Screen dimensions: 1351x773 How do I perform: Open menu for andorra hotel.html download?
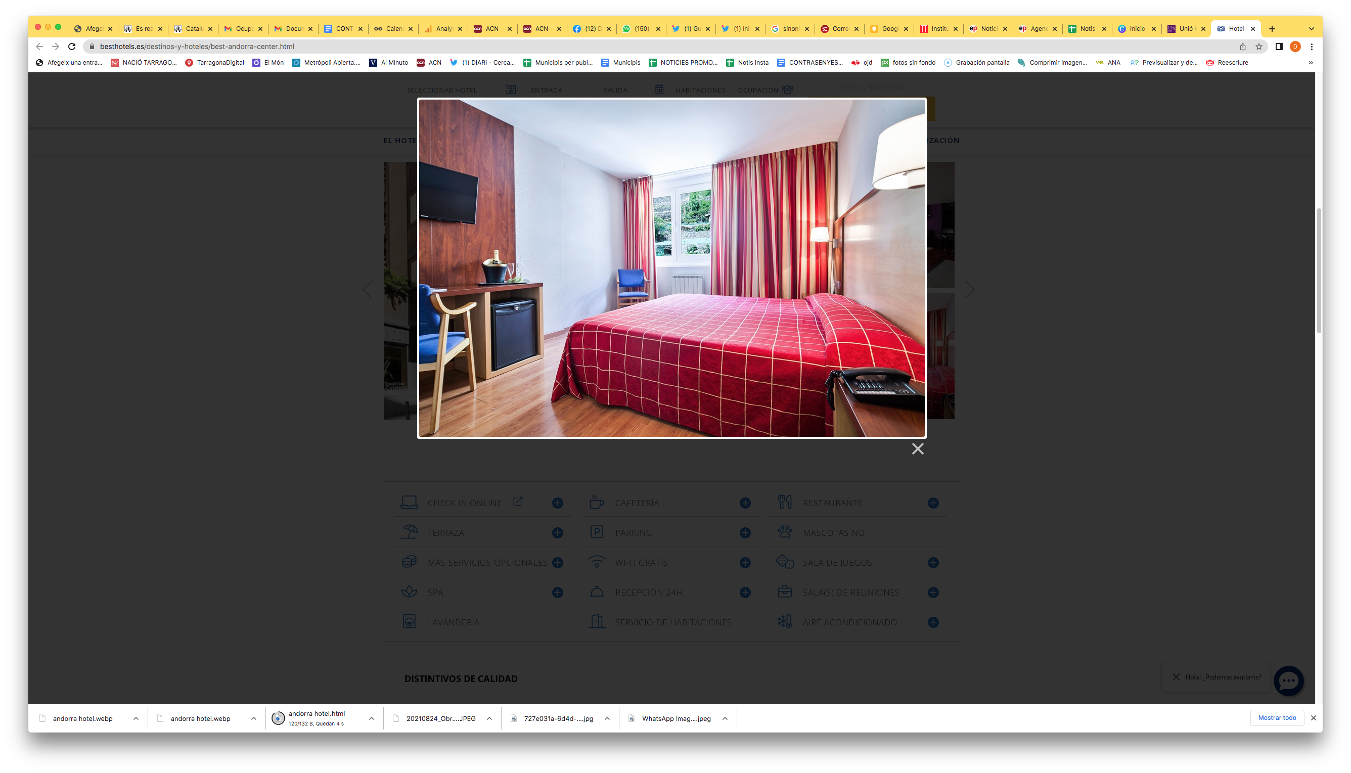pyautogui.click(x=372, y=718)
